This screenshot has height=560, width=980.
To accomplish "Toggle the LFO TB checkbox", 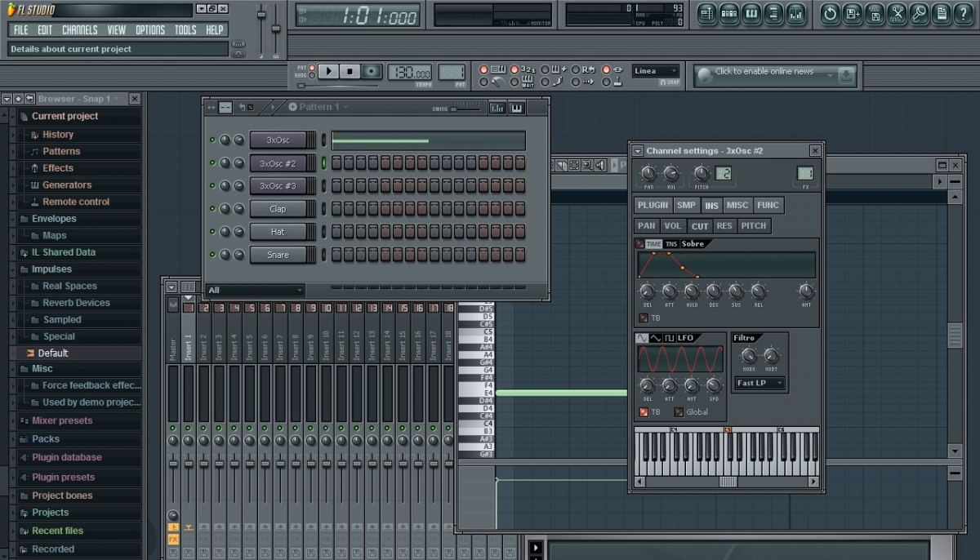I will (644, 412).
